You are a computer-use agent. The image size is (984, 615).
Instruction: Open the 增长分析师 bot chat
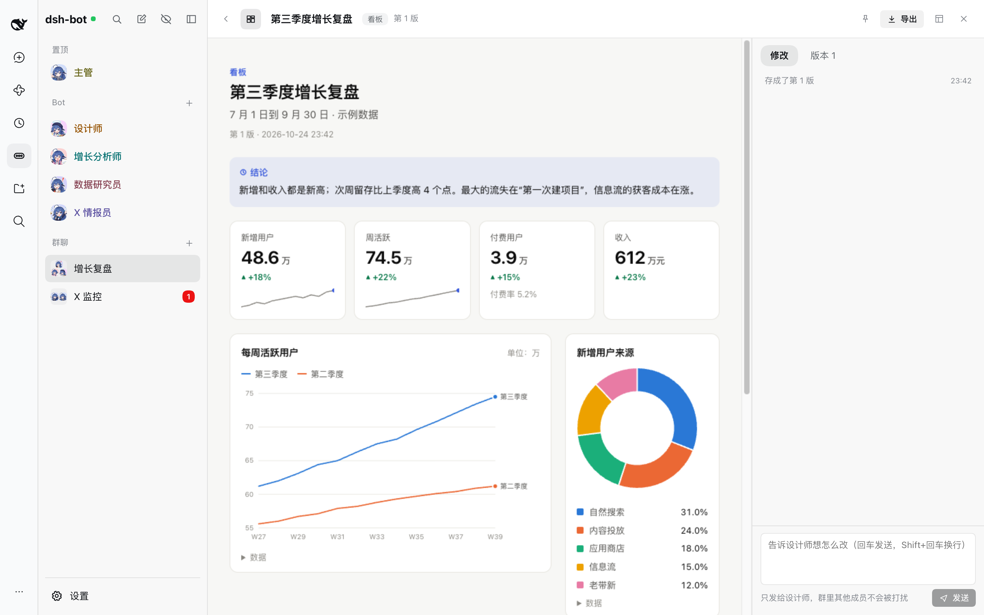point(122,156)
